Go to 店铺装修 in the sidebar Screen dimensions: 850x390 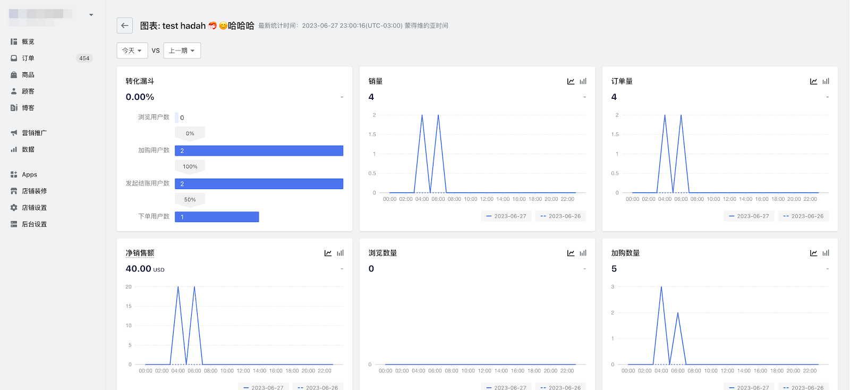[35, 191]
